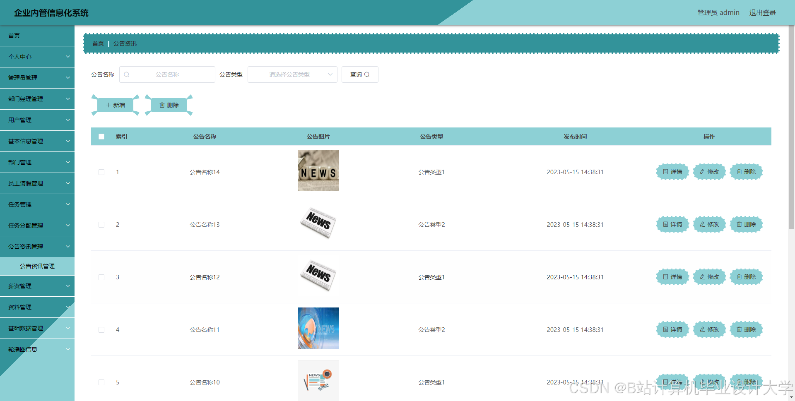Click the 公告资讯 breadcrumb item
This screenshot has width=795, height=401.
coord(125,43)
